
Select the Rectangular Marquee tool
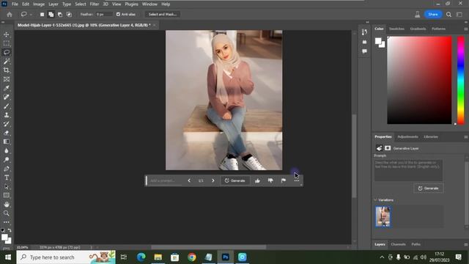click(7, 43)
